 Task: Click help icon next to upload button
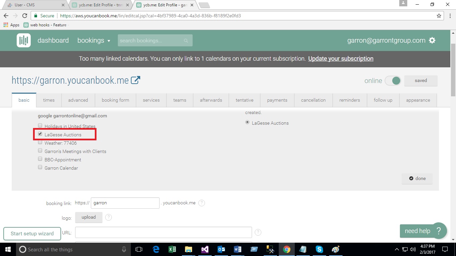pos(108,217)
